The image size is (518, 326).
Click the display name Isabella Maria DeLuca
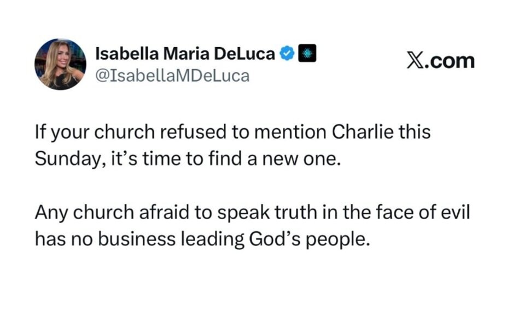[185, 54]
